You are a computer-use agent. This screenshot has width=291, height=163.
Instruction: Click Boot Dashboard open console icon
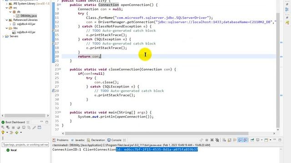pos(24,127)
